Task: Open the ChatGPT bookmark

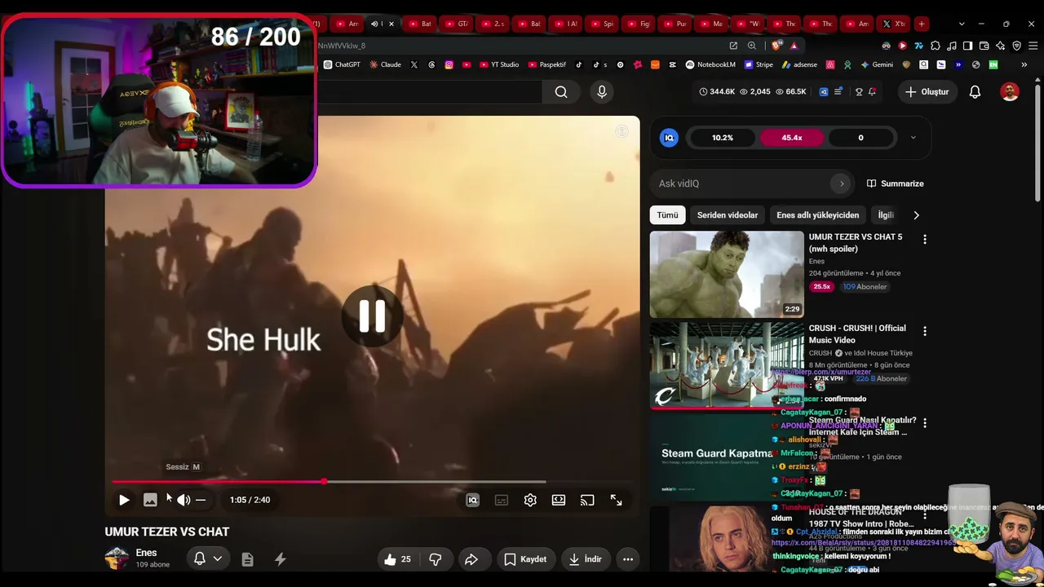Action: pyautogui.click(x=342, y=64)
